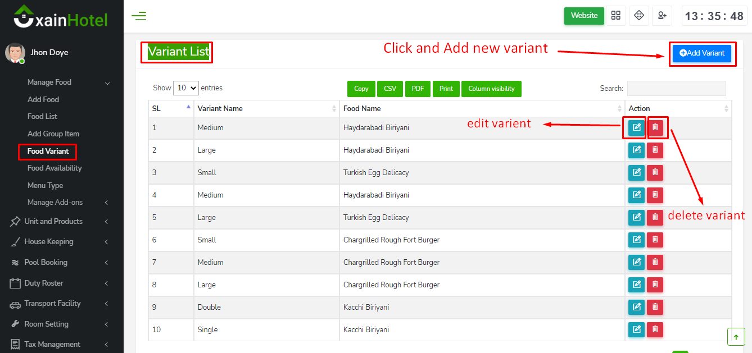Click the scroll-to-top arrow button
The height and width of the screenshot is (353, 752).
[x=736, y=337]
